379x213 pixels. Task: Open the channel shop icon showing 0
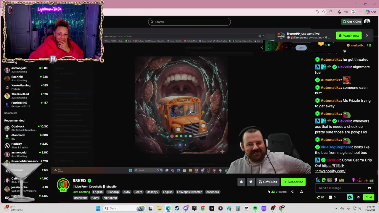coord(332,197)
